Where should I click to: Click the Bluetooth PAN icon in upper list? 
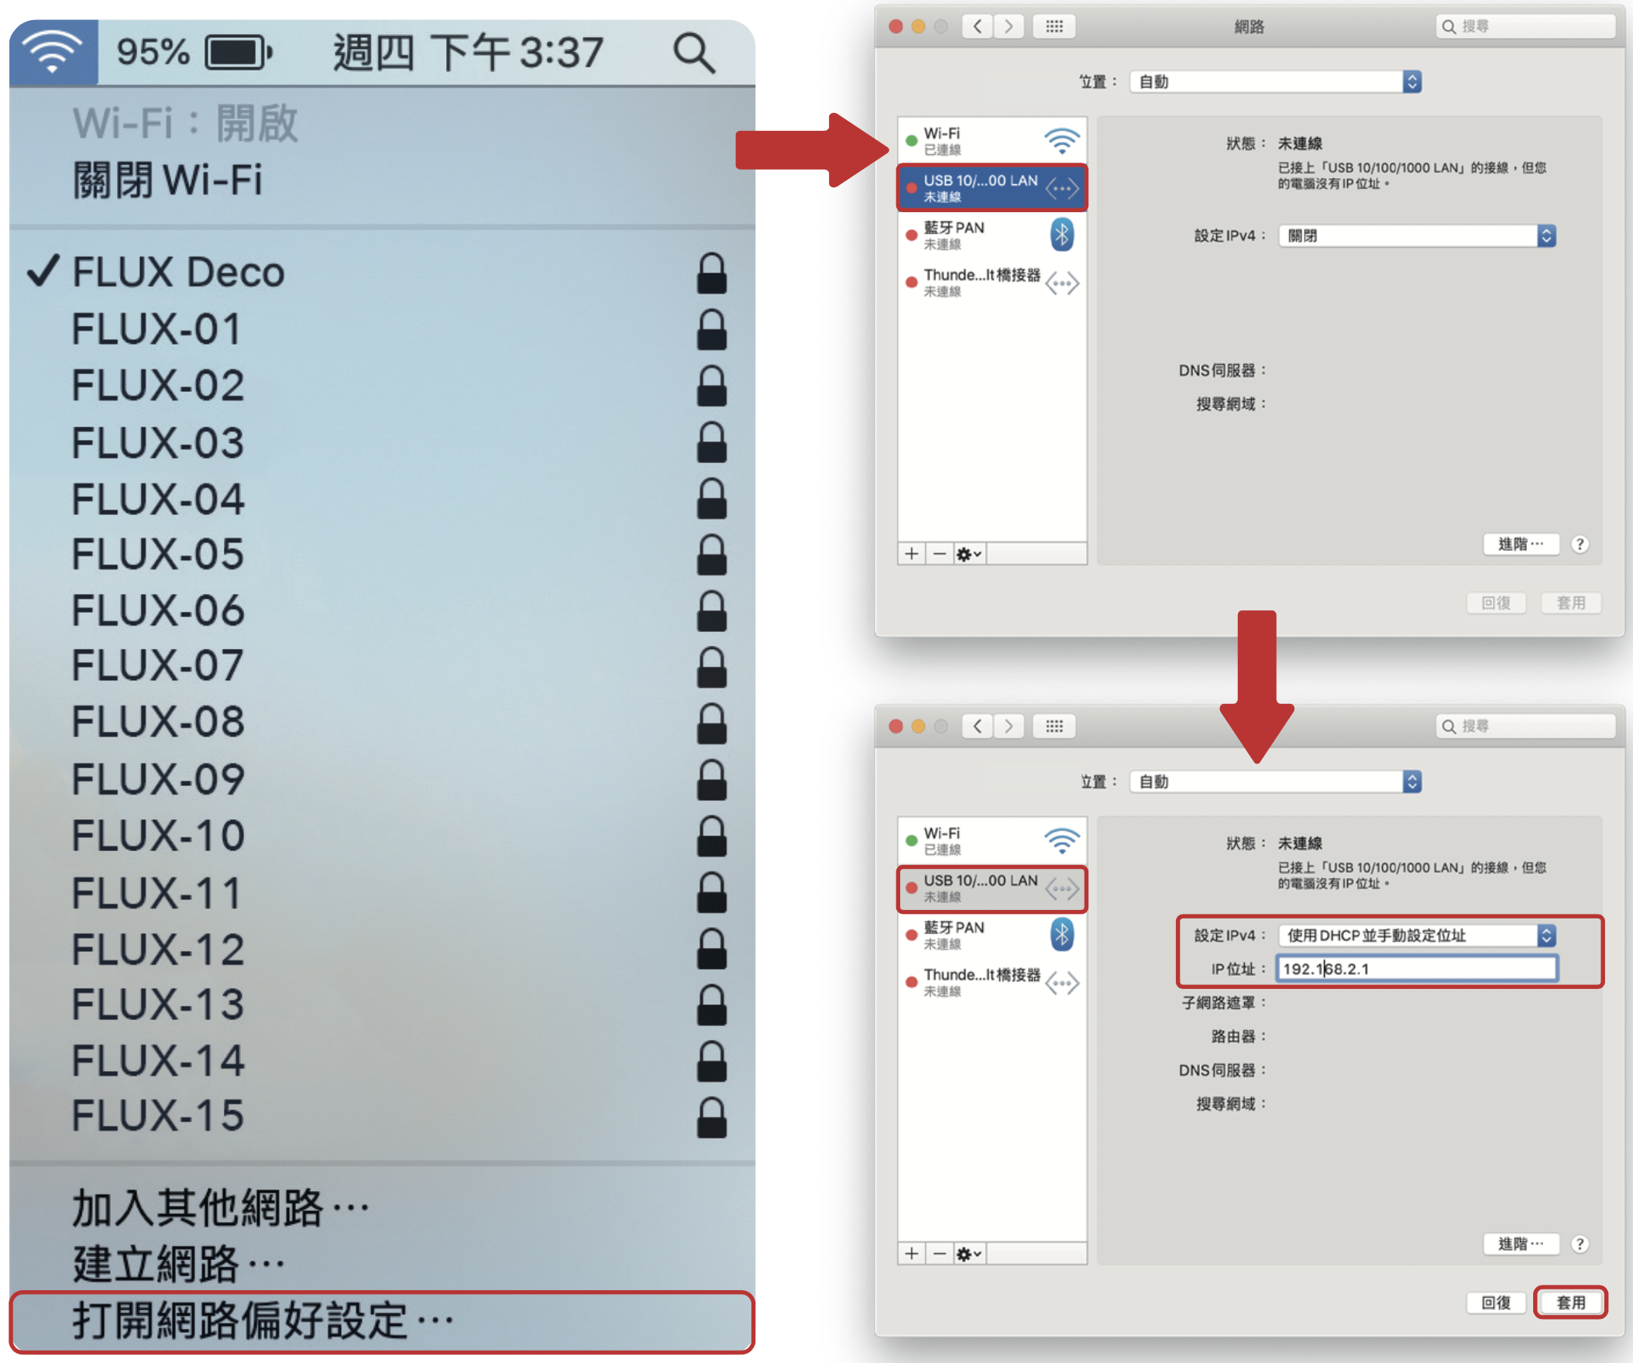click(x=1061, y=235)
